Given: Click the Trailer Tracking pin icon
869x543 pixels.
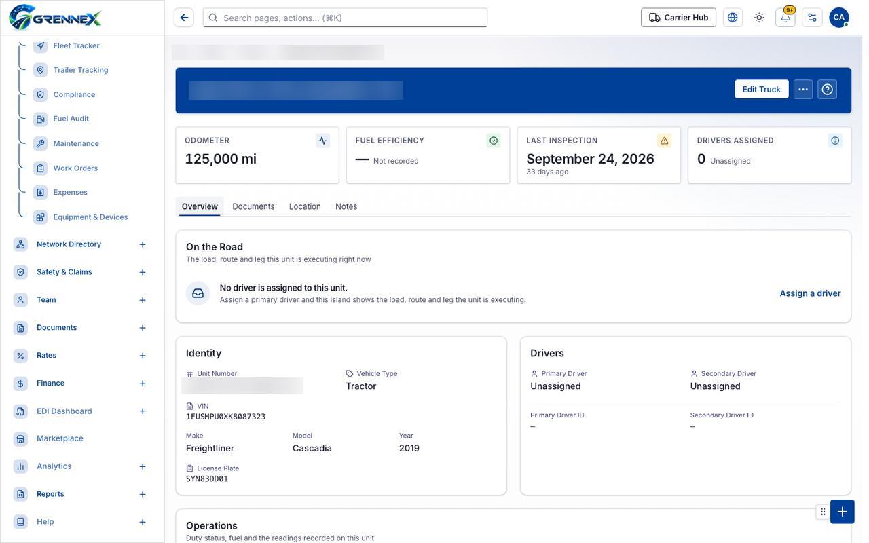Looking at the screenshot, I should pos(41,70).
